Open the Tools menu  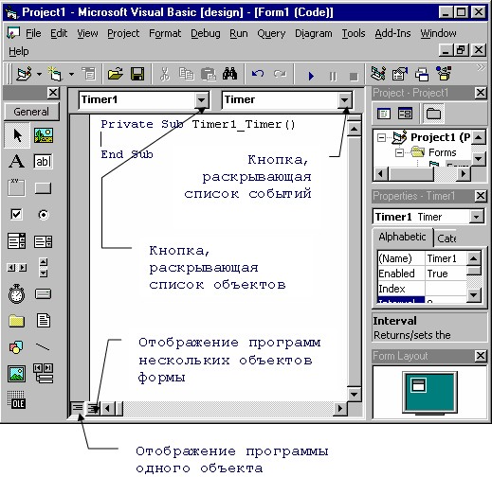point(354,33)
